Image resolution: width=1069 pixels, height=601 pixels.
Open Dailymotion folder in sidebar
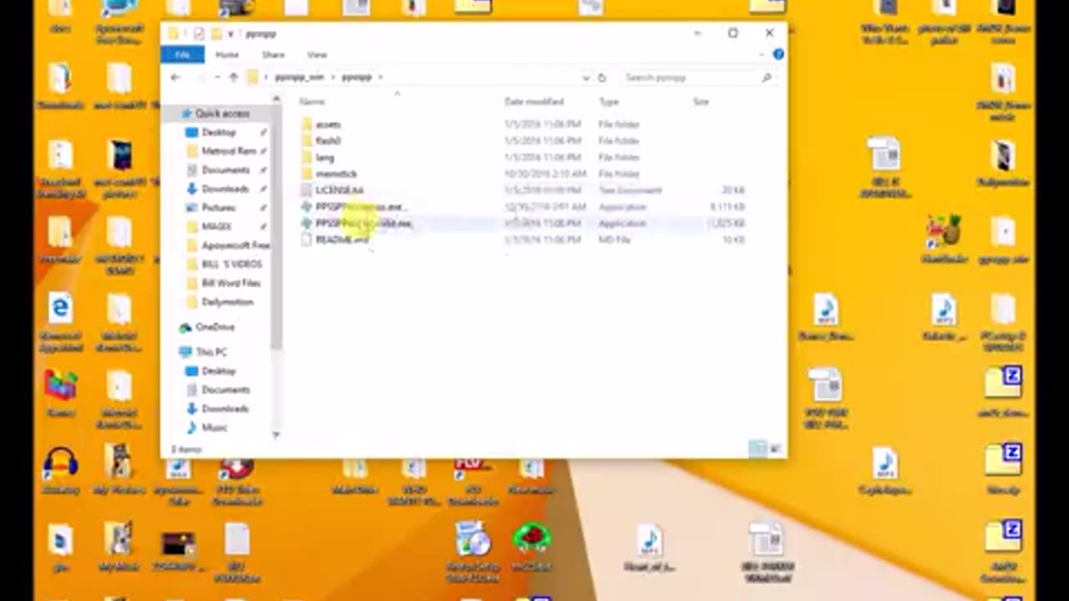coord(227,302)
